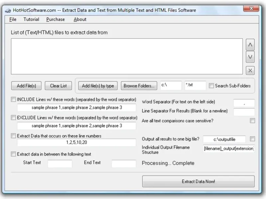Open Browse Folders dialog

[139, 86]
